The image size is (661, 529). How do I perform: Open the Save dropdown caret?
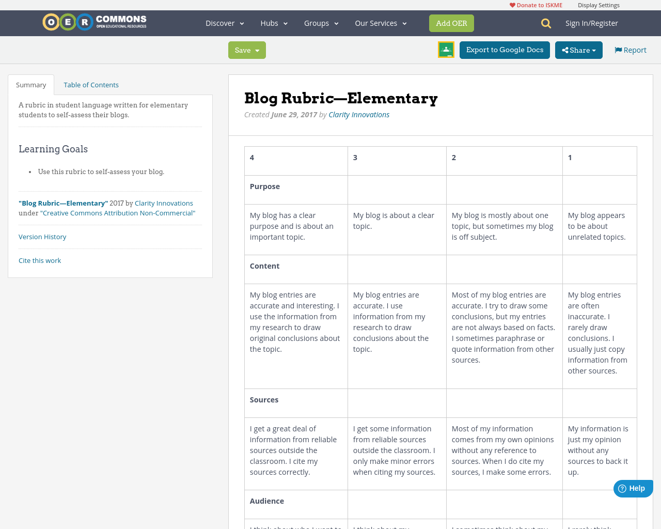tap(256, 50)
